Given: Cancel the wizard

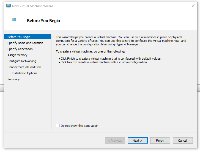Looking at the screenshot, I should 183,141.
